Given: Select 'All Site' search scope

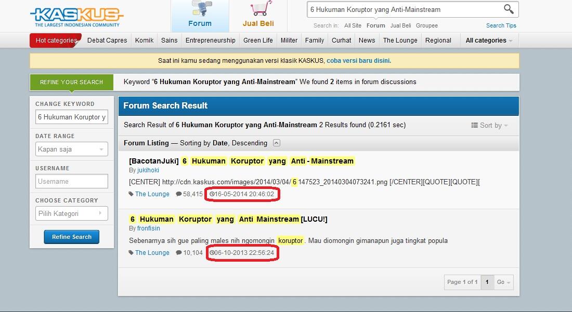Looking at the screenshot, I should 353,25.
